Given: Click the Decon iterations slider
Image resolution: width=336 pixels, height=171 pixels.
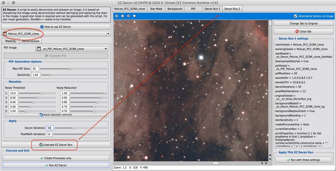Looking at the screenshot, I should [x=81, y=128].
